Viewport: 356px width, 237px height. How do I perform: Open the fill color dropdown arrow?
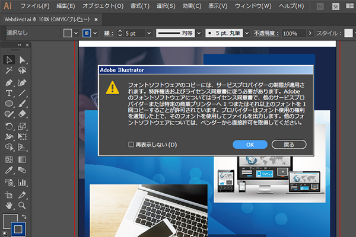tap(76, 33)
